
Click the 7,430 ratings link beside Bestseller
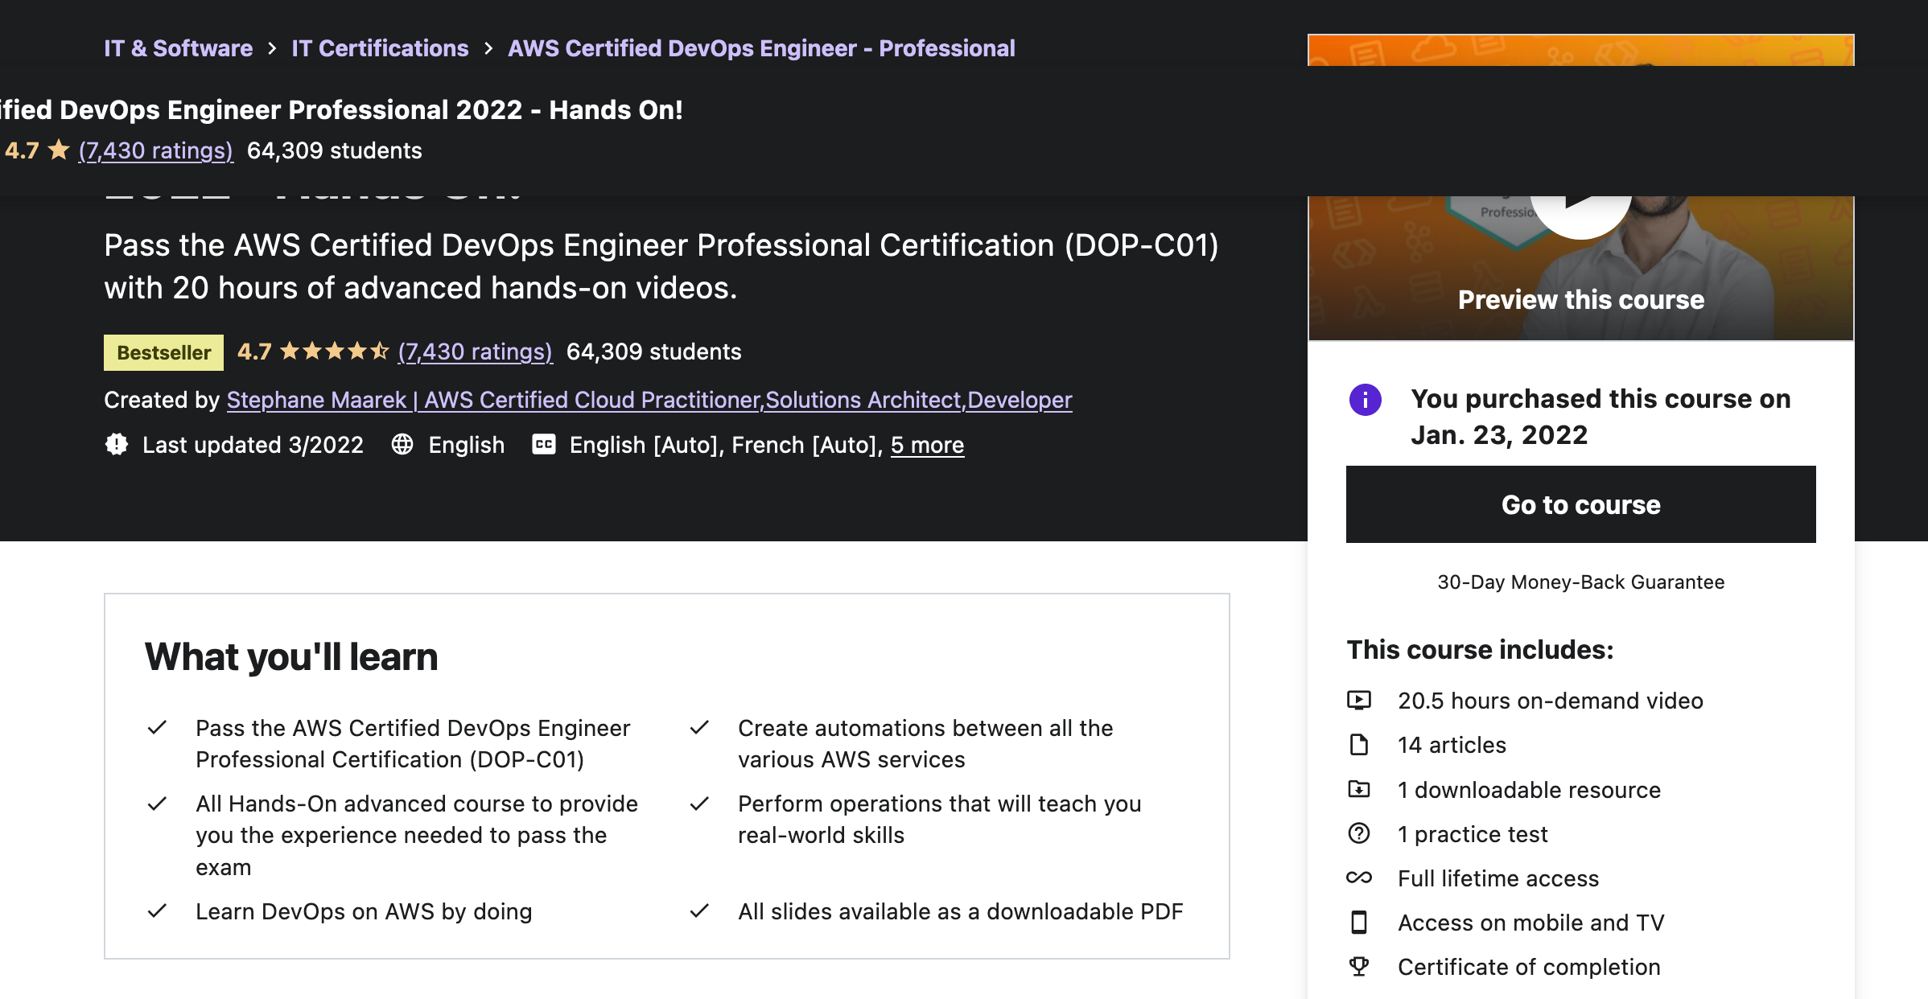tap(476, 351)
